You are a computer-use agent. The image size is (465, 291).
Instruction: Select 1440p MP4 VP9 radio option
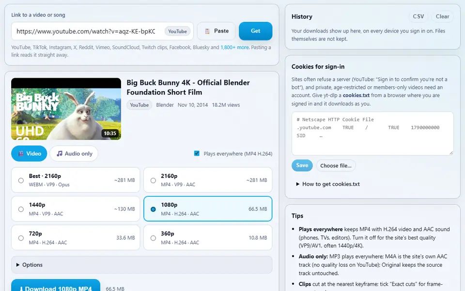[21, 209]
